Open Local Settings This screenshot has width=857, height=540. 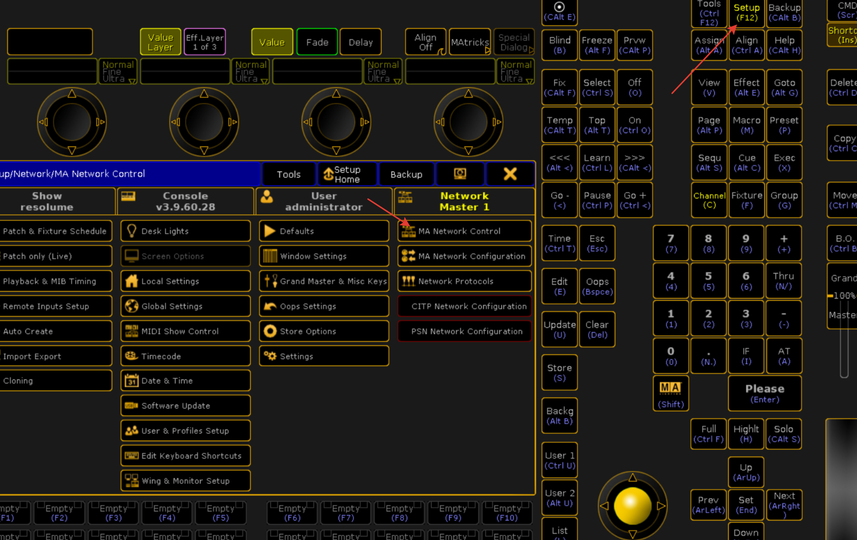coord(186,281)
